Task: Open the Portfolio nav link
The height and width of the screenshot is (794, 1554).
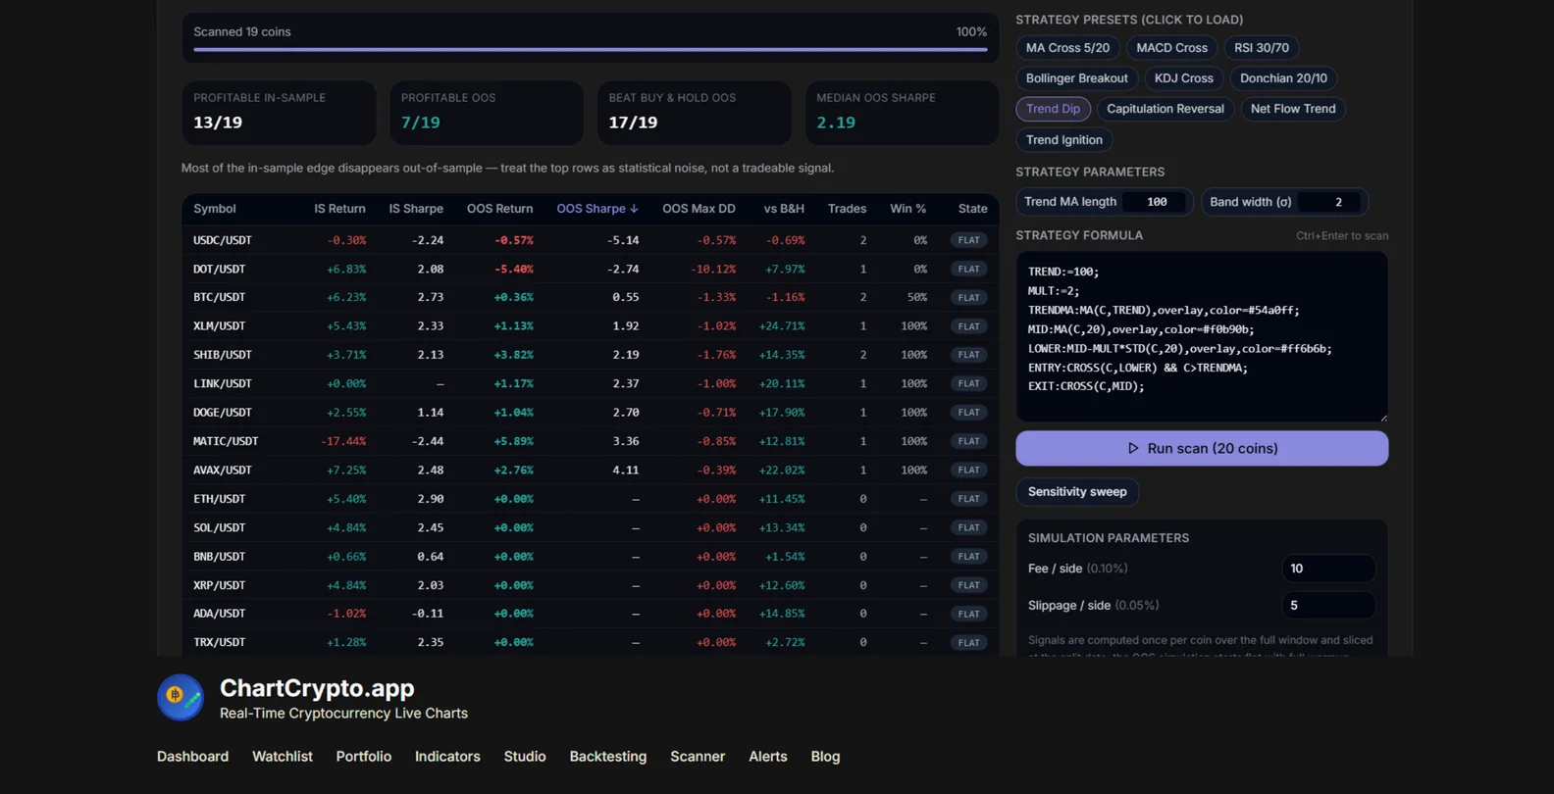Action: click(363, 757)
